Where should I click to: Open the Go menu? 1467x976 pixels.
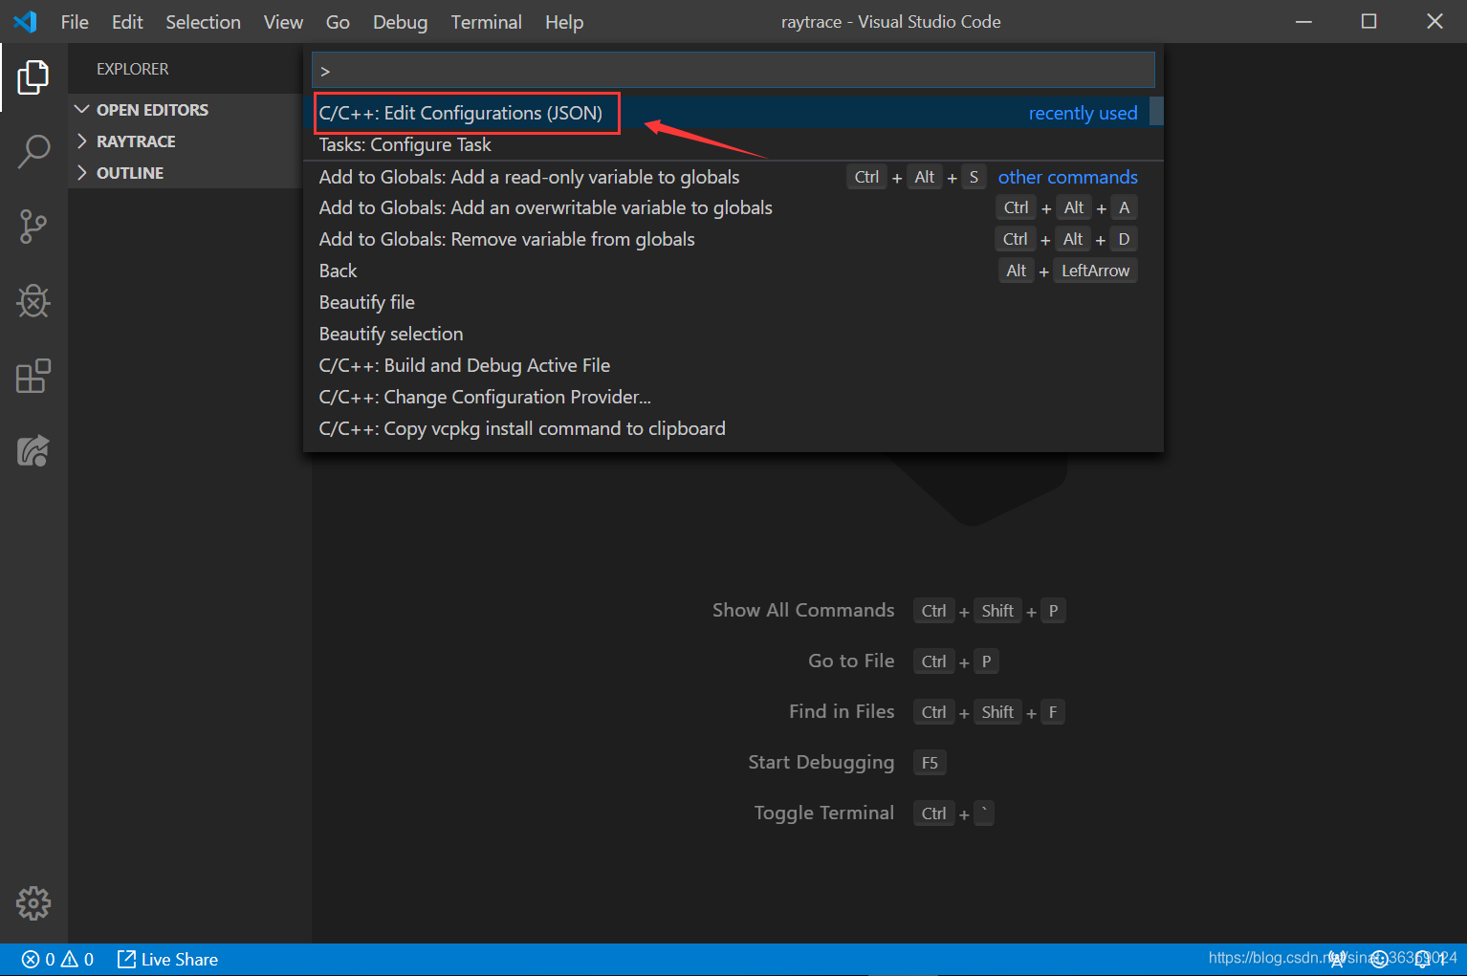(x=338, y=22)
